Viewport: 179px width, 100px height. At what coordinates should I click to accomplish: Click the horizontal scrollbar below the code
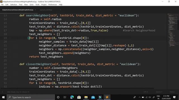(x=77, y=88)
